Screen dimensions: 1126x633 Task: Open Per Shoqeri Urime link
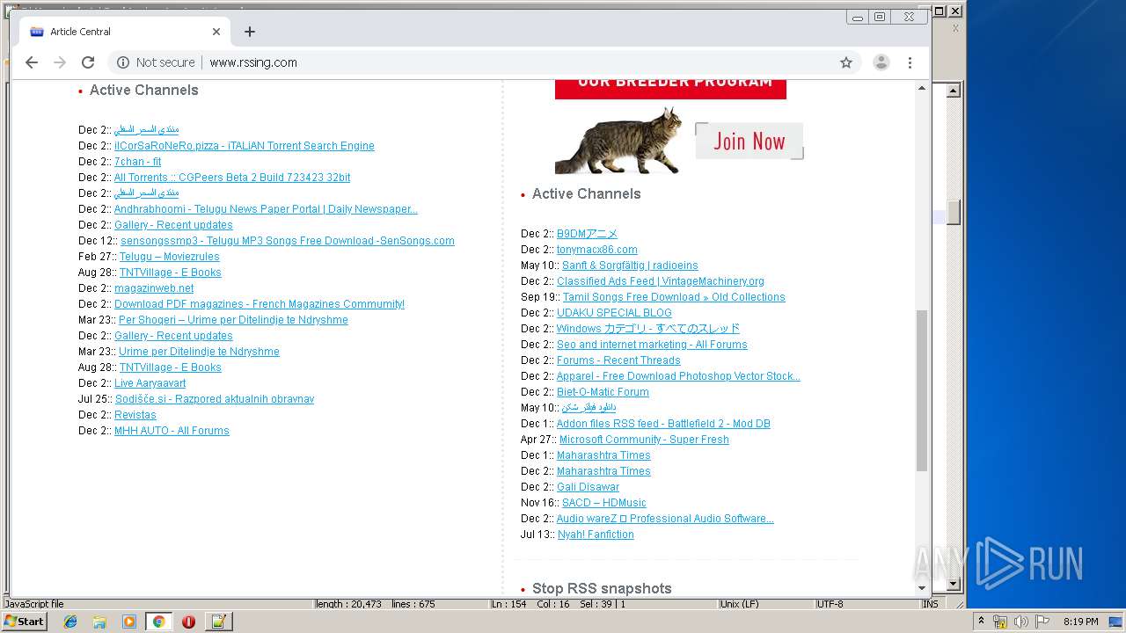click(x=233, y=320)
